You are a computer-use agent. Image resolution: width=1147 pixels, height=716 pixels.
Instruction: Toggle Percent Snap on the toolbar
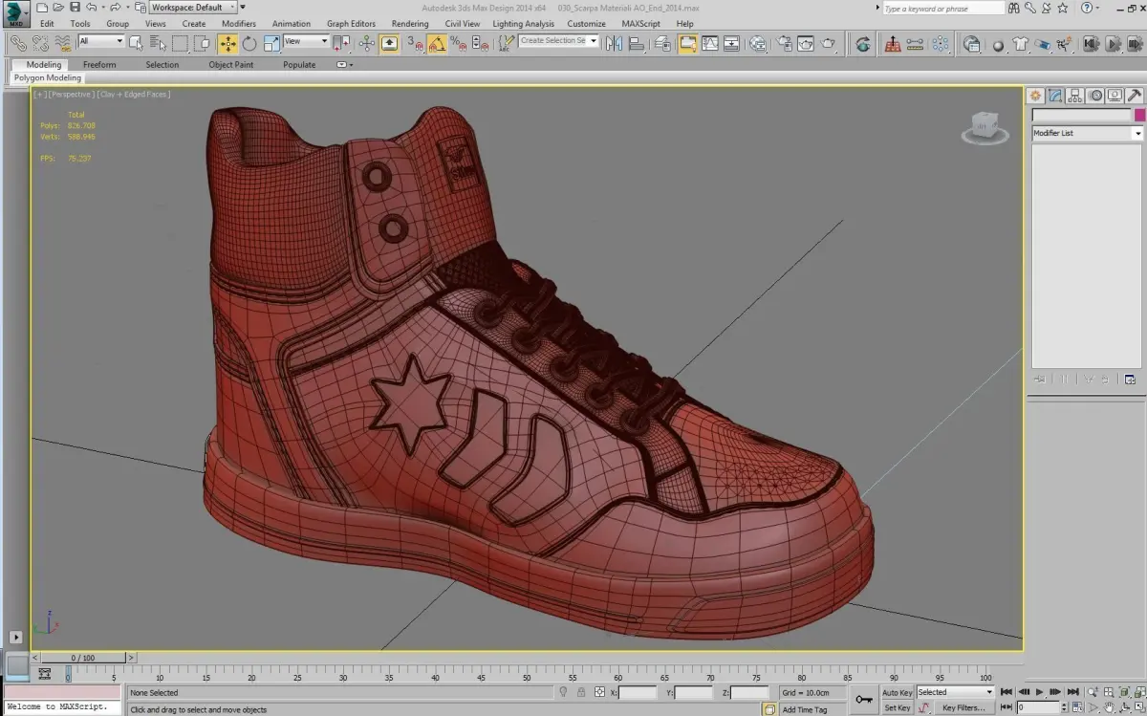tap(459, 43)
